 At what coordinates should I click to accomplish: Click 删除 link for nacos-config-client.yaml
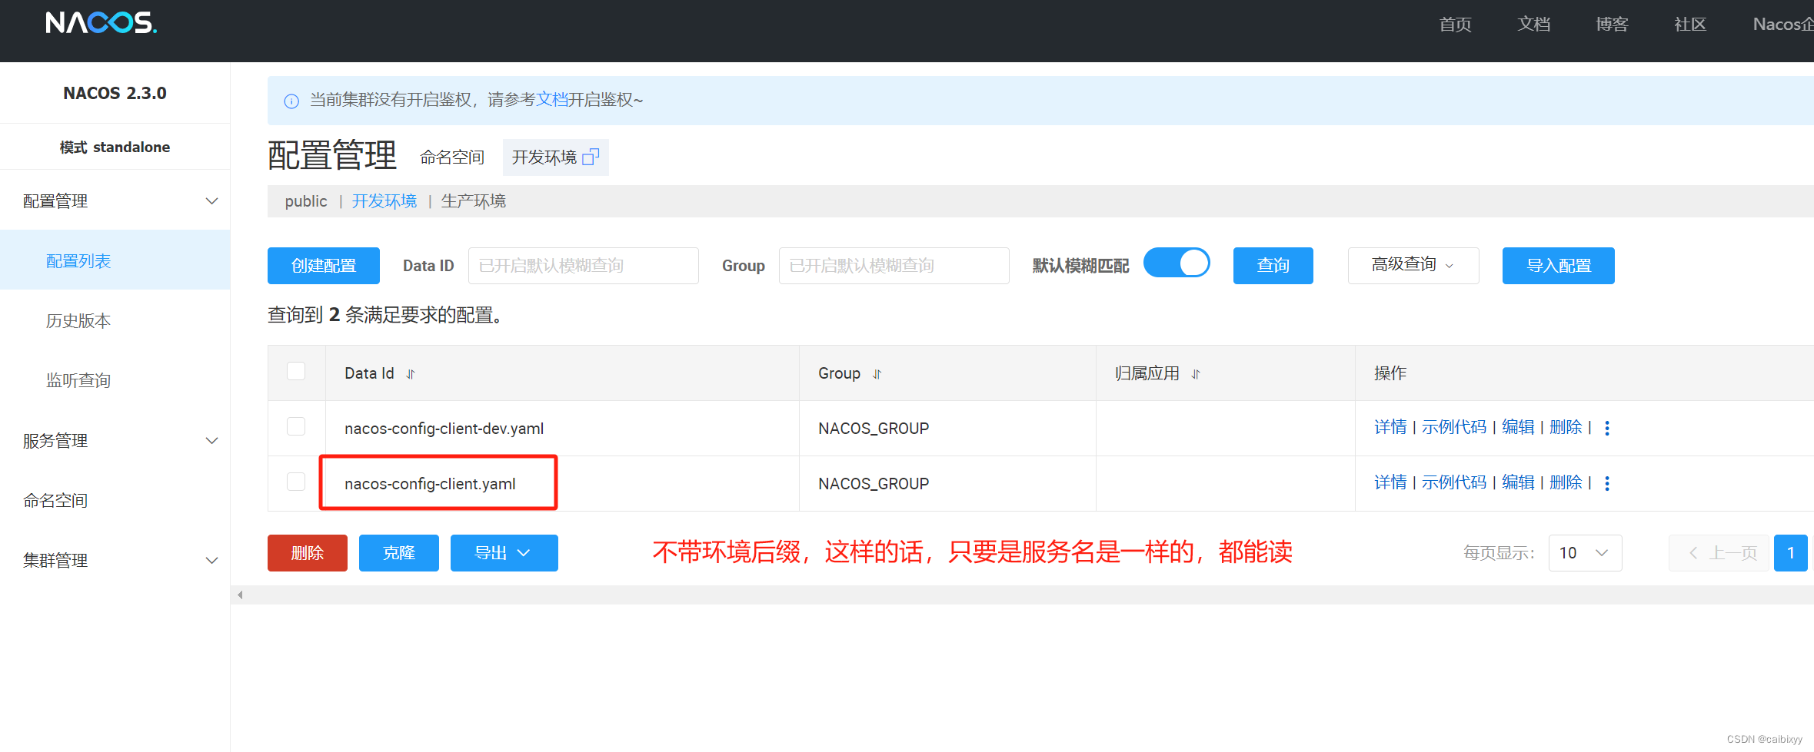click(1566, 482)
